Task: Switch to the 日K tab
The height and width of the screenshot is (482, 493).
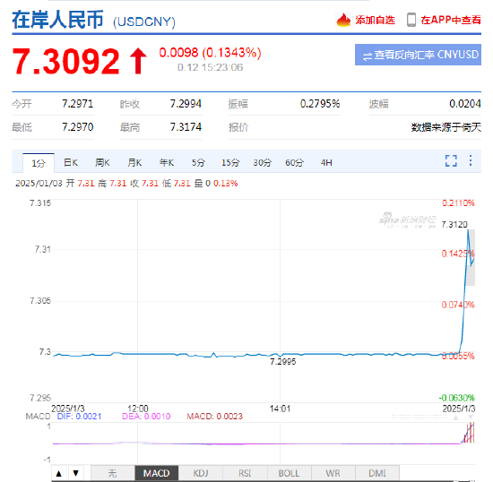Action: [71, 163]
